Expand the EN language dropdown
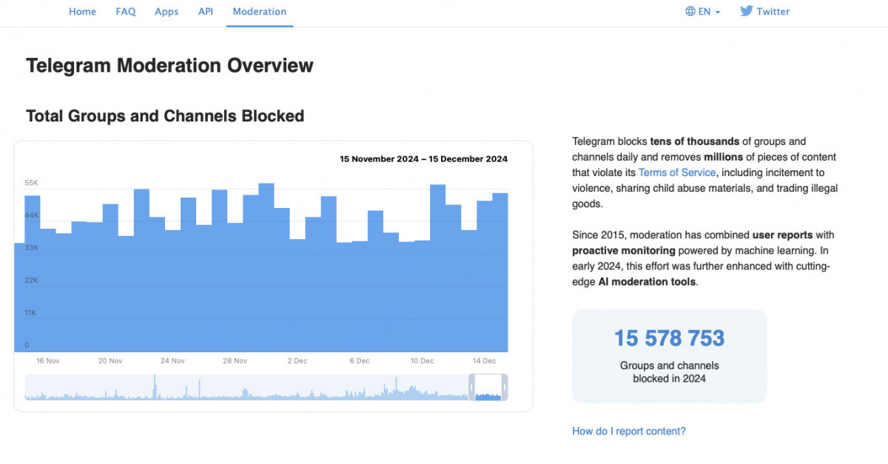 click(709, 12)
